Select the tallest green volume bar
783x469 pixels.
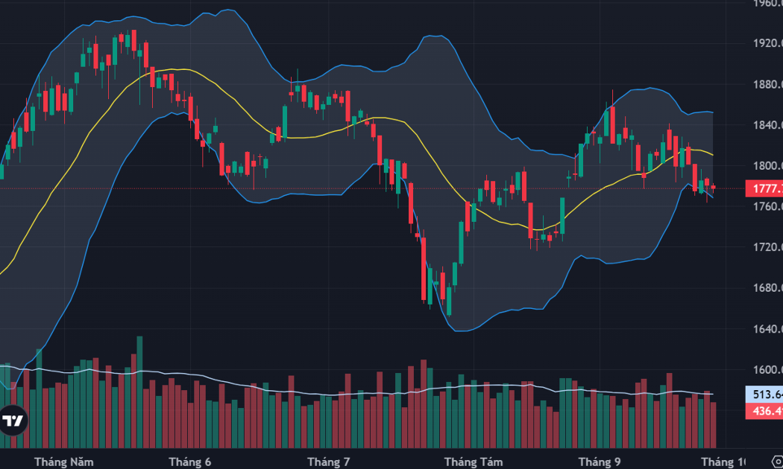coord(140,392)
